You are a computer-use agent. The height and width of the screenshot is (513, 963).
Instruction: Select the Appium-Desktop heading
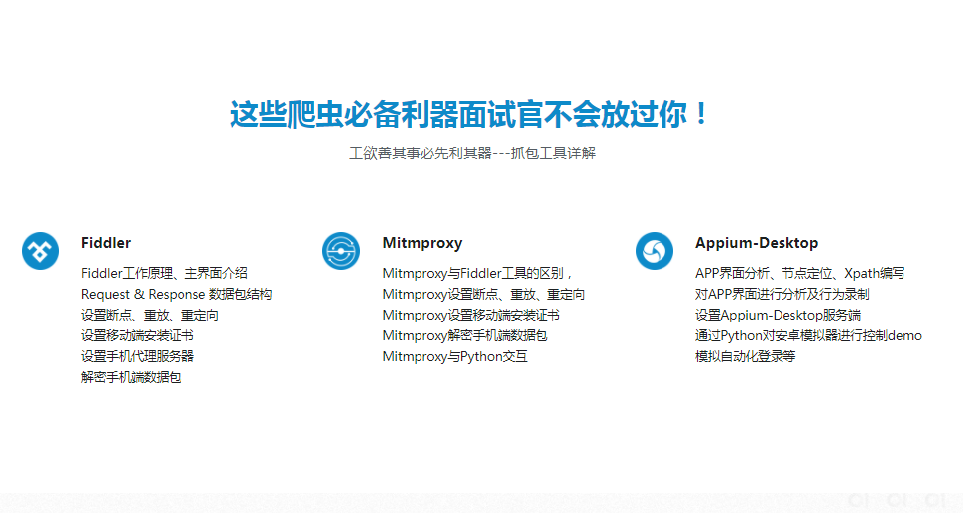(757, 243)
